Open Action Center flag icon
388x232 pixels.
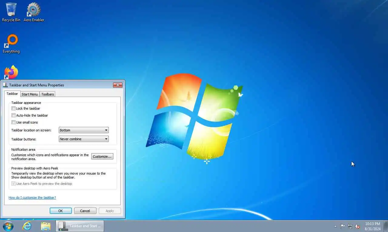(x=343, y=226)
